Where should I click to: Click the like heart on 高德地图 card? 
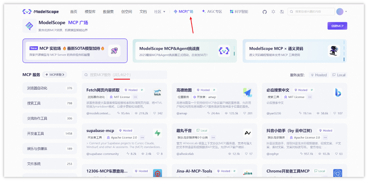coord(245,113)
